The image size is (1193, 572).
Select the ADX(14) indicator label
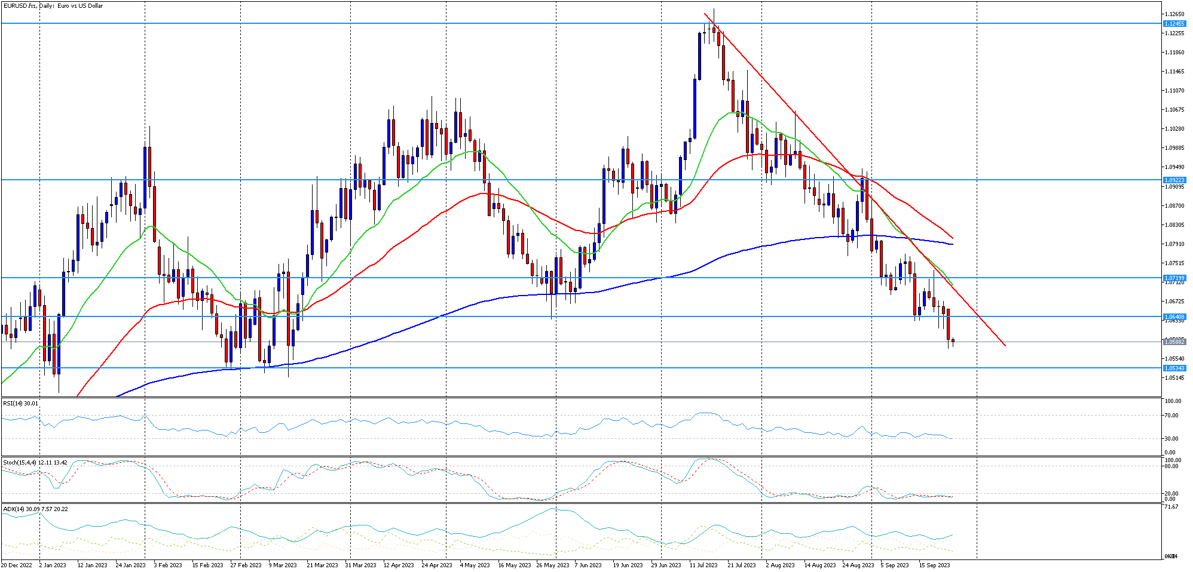coord(35,509)
